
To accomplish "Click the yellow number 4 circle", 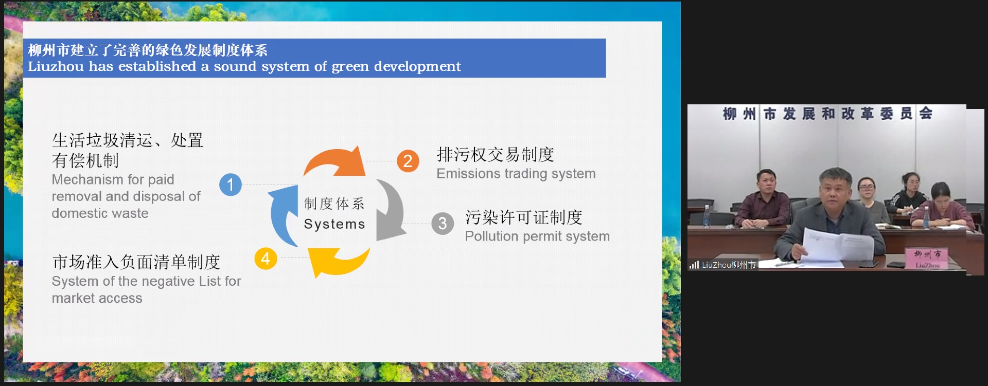I will pos(266,259).
